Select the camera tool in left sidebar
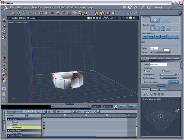Image resolution: width=184 pixels, height=140 pixels. [x=4, y=88]
